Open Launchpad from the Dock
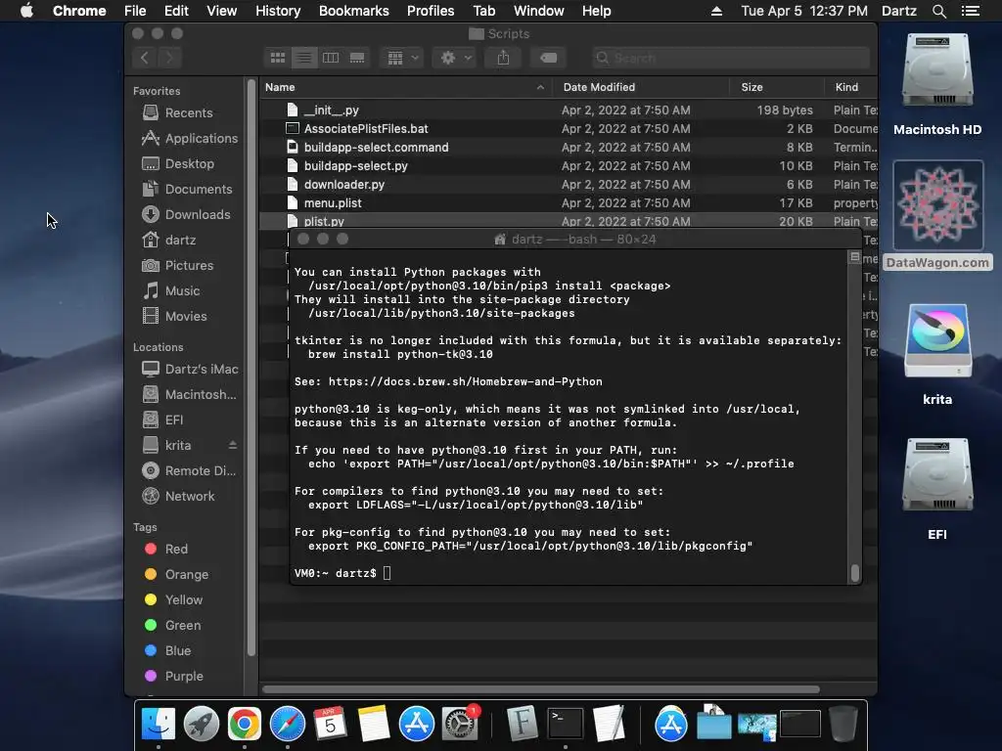The image size is (1002, 751). (x=202, y=725)
